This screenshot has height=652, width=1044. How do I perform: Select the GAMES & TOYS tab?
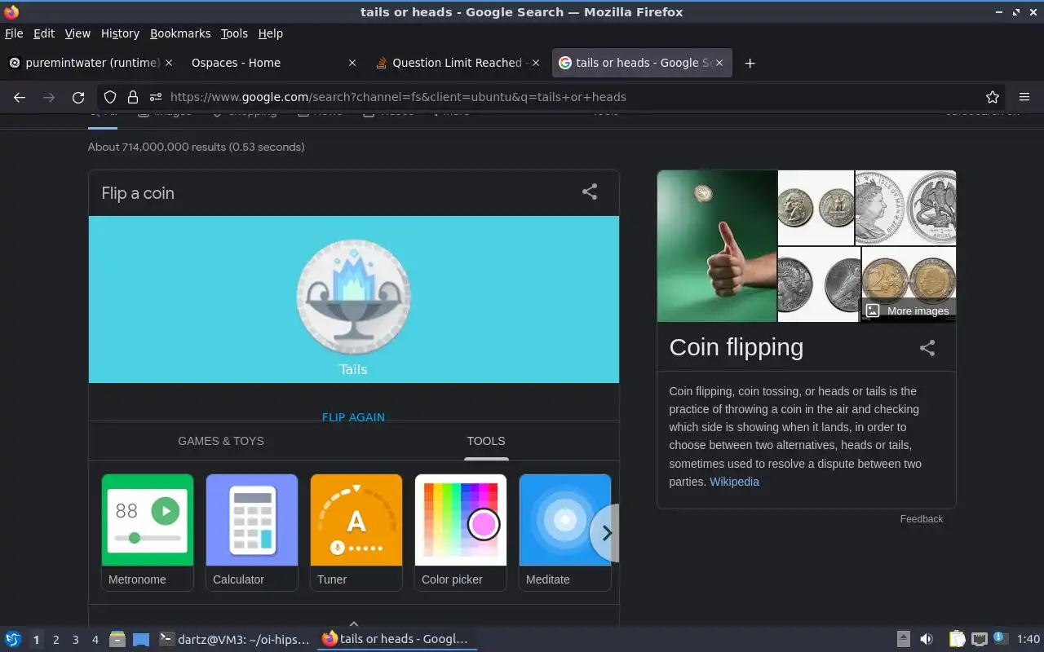221,441
